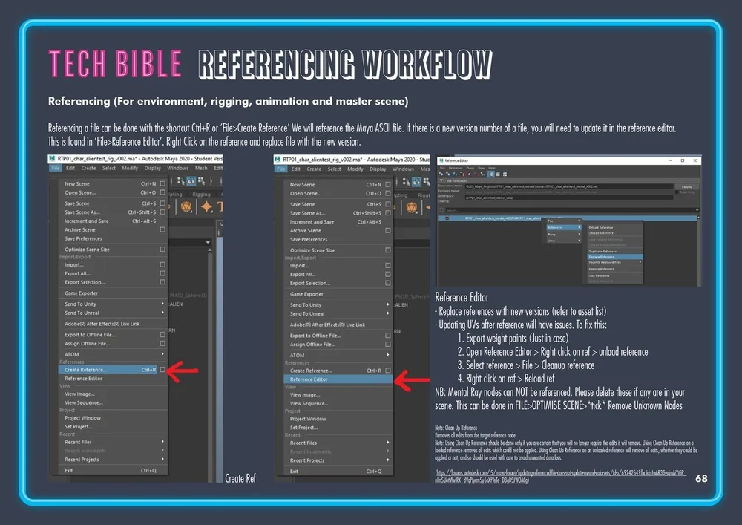Click option box beside Create Reference, middle Maya window
Screen dimensions: 742x525
[x=388, y=371]
